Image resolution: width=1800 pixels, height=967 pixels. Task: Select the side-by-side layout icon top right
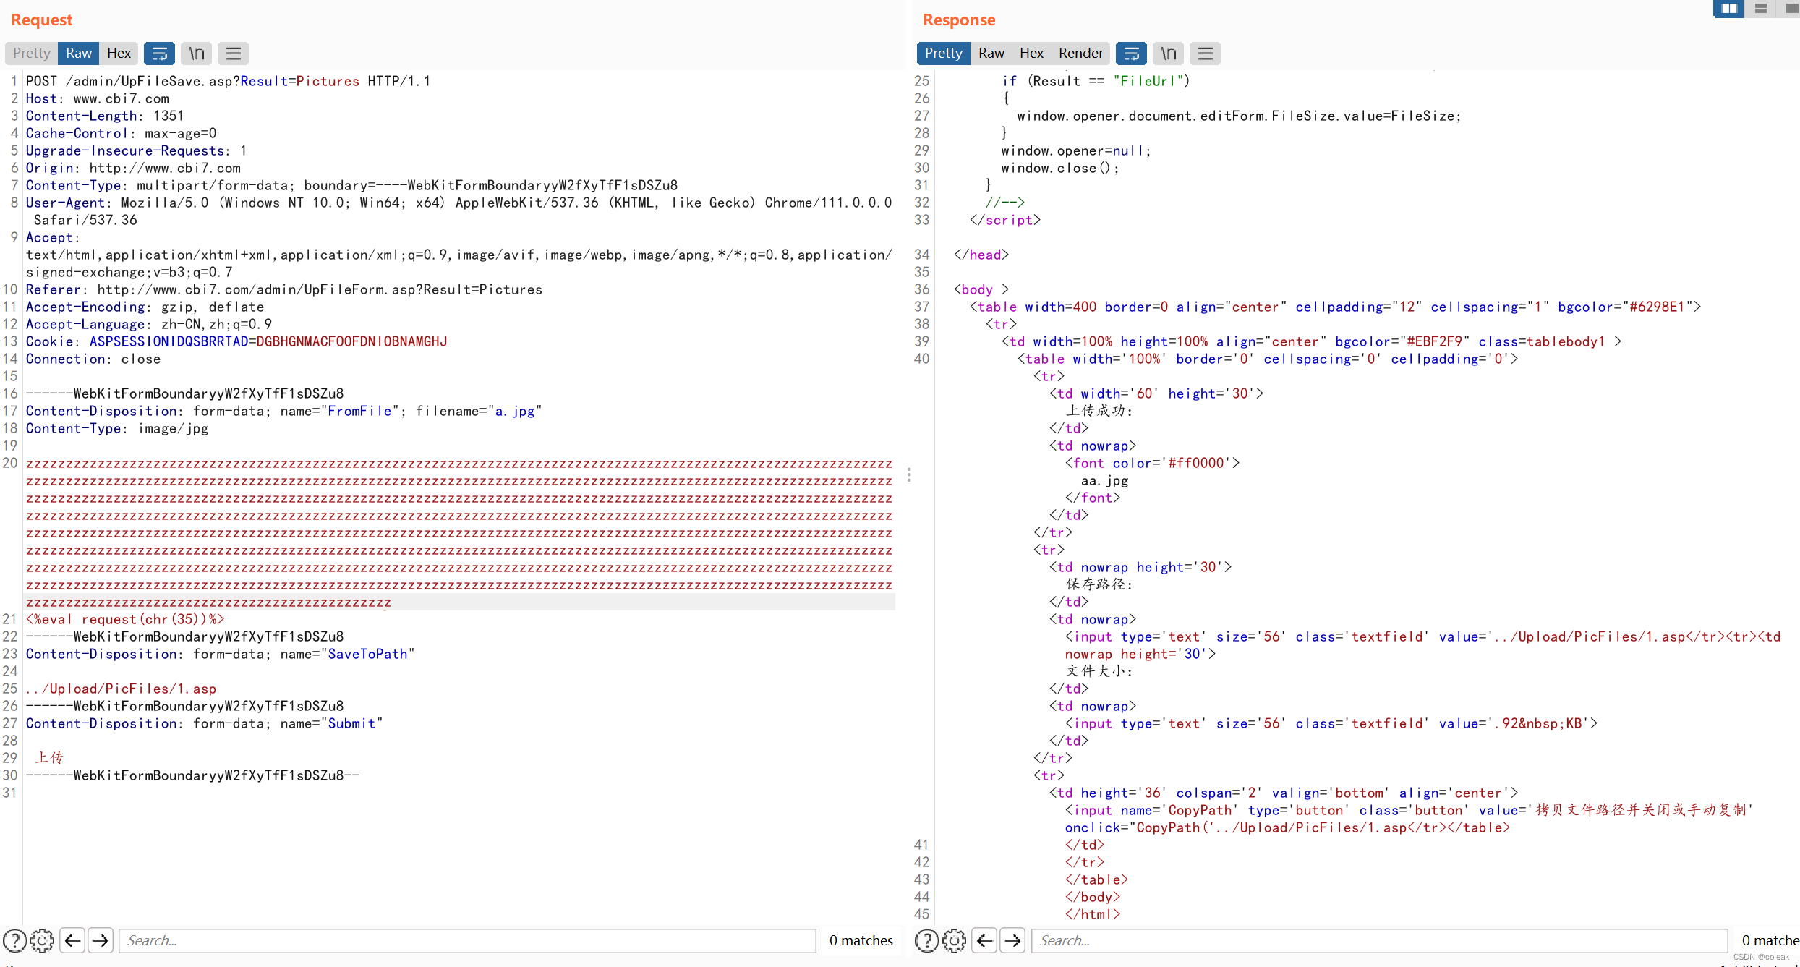(x=1728, y=9)
